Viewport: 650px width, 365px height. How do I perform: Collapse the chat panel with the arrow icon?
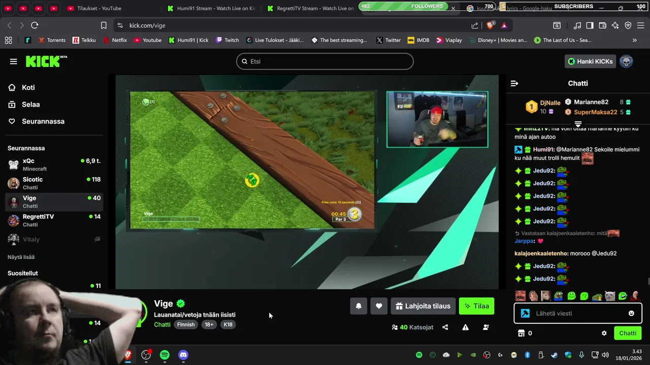click(514, 83)
